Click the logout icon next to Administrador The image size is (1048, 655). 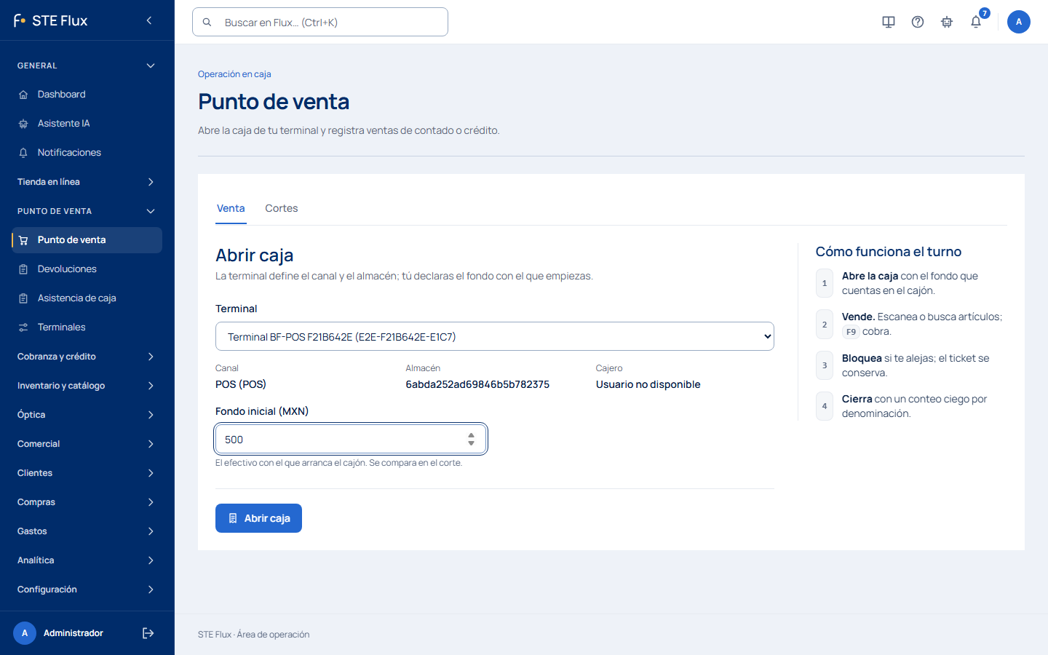pos(148,633)
